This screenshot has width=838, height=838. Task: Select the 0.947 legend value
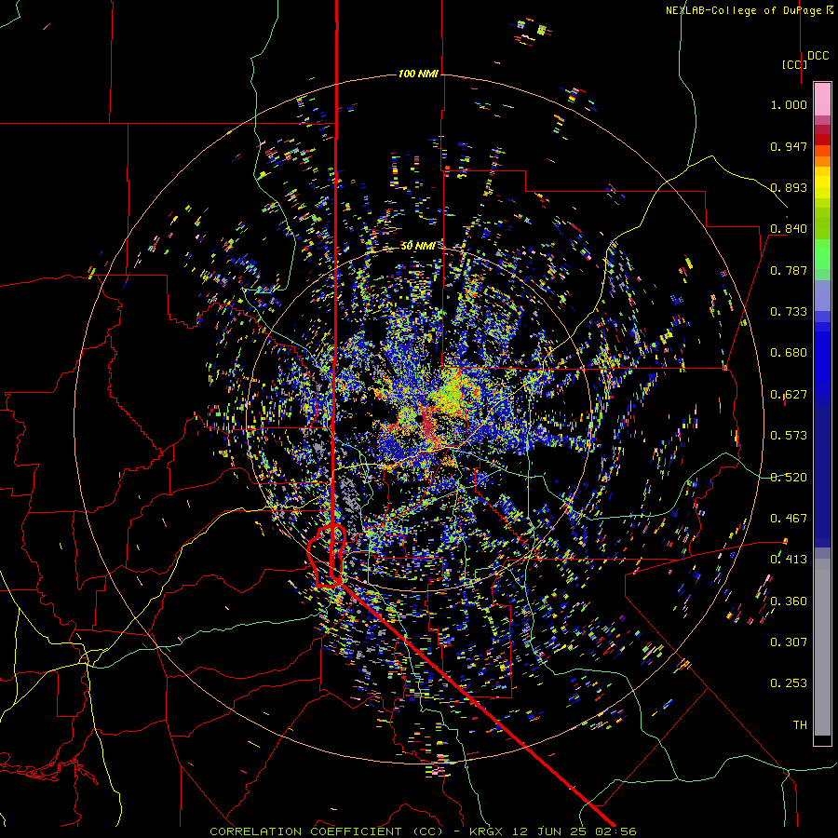789,146
